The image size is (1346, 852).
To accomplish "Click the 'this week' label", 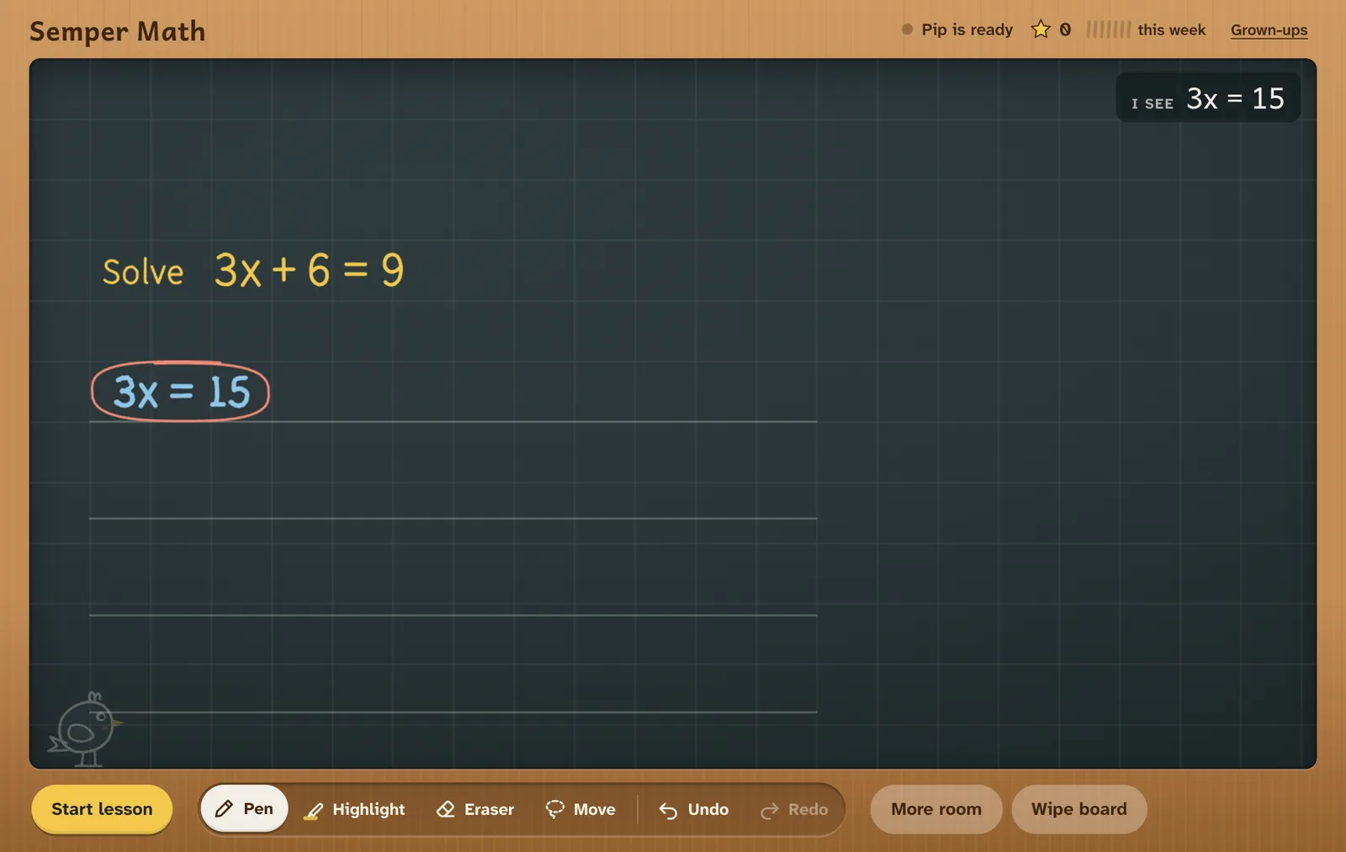I will (x=1171, y=29).
